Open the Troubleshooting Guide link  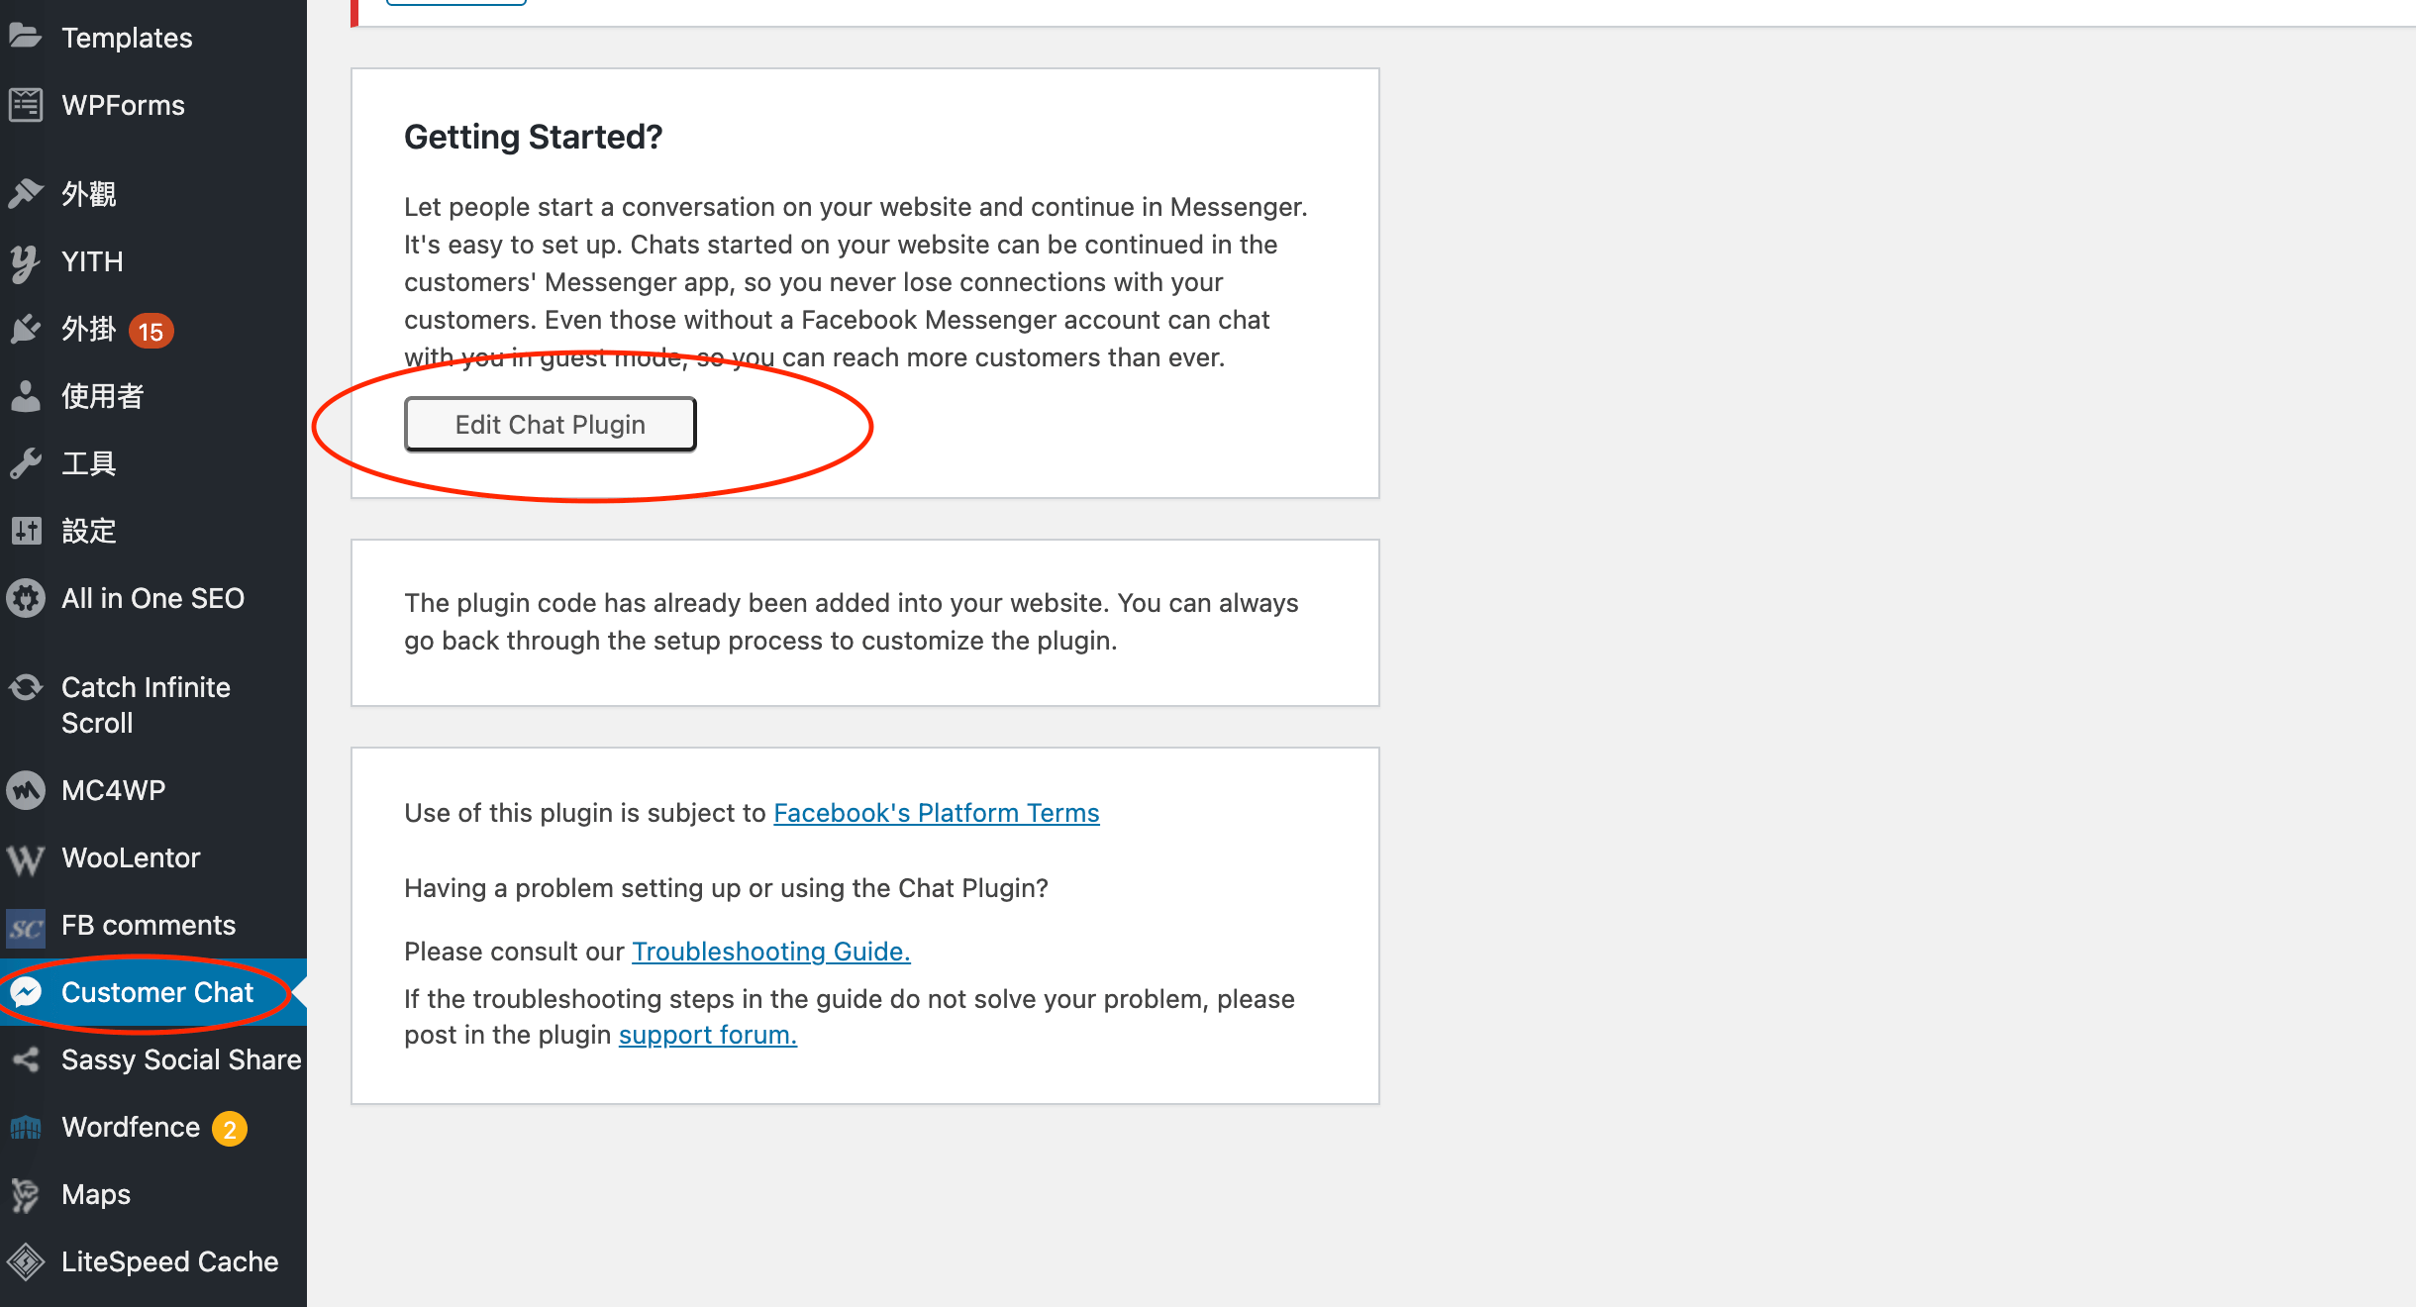click(769, 952)
